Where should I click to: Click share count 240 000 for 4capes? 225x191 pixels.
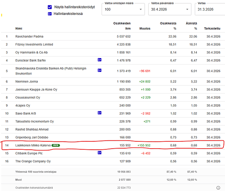pos(125,105)
